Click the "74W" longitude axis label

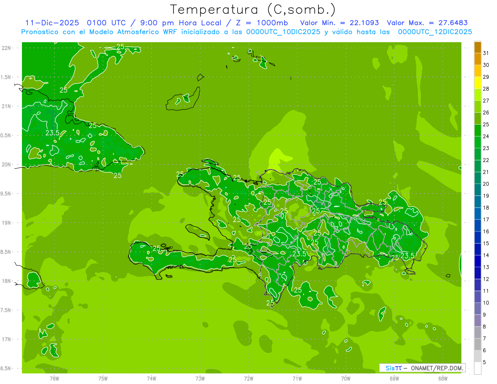pos(152,379)
